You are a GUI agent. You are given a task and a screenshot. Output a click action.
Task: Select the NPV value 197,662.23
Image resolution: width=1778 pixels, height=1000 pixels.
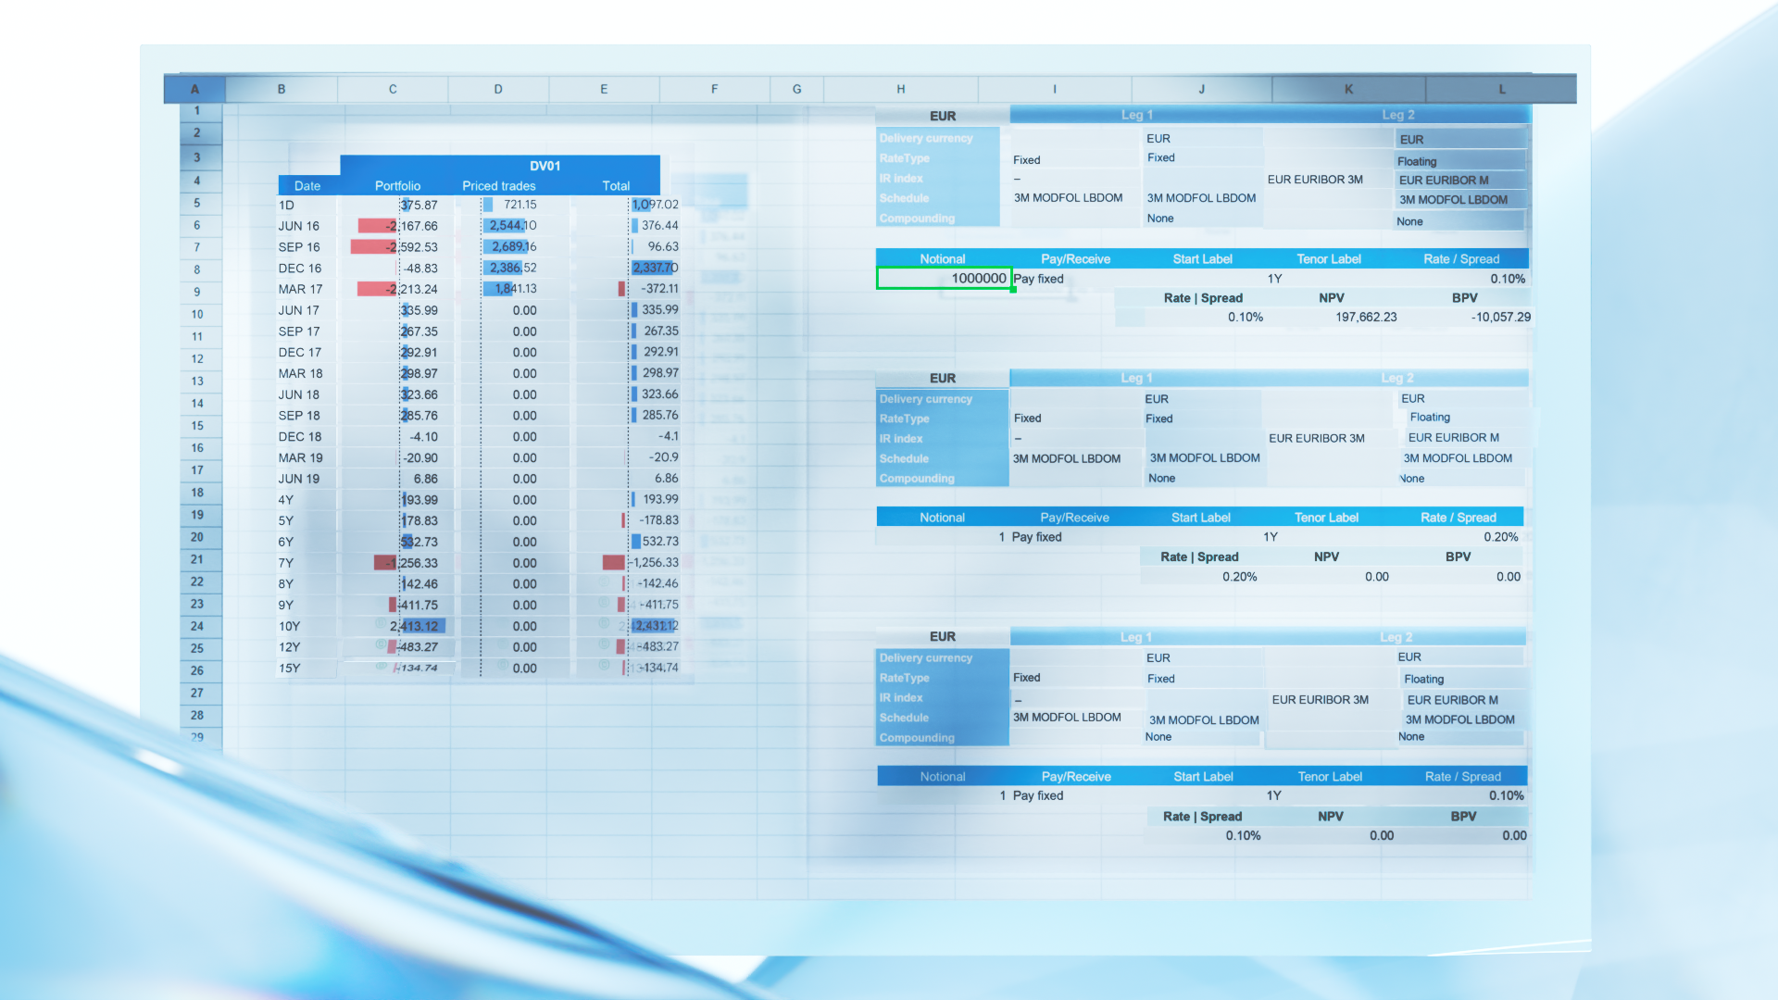pyautogui.click(x=1366, y=317)
